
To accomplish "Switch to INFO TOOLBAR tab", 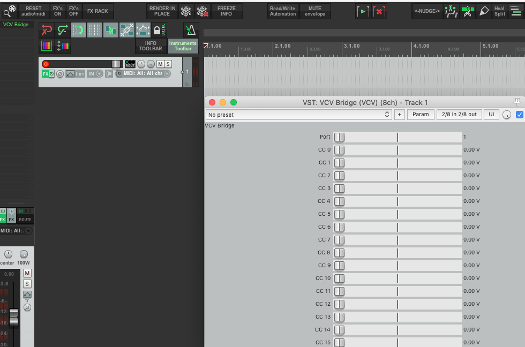I will coord(151,46).
